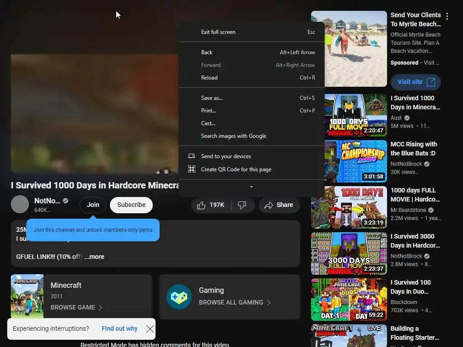This screenshot has height=347, width=463.
Task: Click the Find out why link
Action: pos(119,328)
